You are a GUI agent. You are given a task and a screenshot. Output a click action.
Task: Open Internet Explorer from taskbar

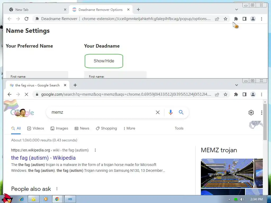click(x=22, y=199)
